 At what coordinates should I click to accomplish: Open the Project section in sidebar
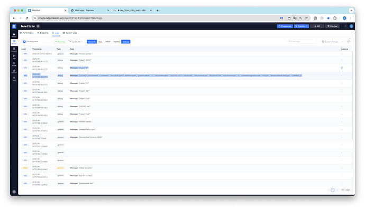pos(14,35)
